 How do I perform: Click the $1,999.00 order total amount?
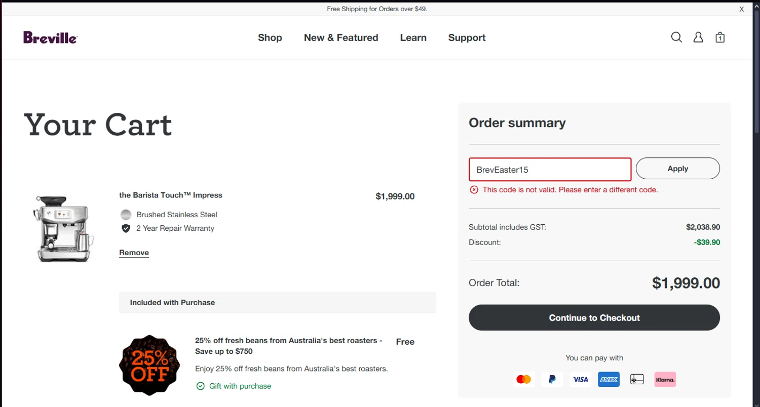point(686,283)
